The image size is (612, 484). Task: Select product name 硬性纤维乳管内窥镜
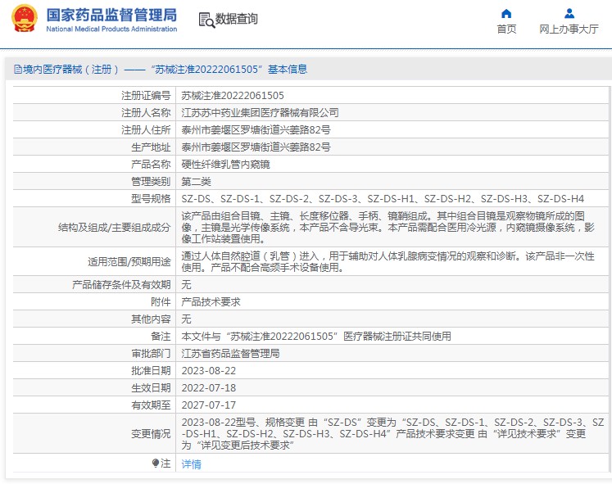pos(225,164)
